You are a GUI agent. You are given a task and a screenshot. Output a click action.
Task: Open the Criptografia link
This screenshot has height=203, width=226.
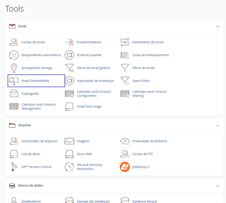click(30, 94)
